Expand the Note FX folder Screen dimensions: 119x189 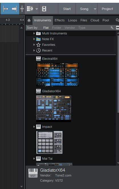[x=34, y=39]
